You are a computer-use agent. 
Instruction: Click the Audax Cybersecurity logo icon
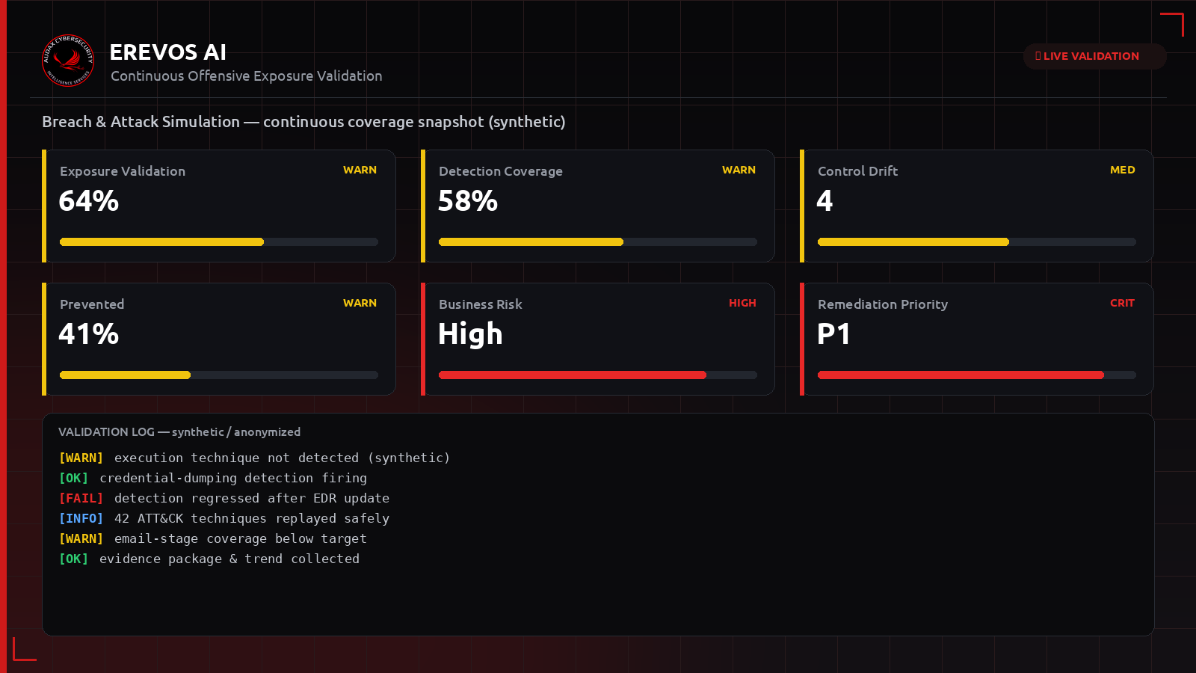68,61
